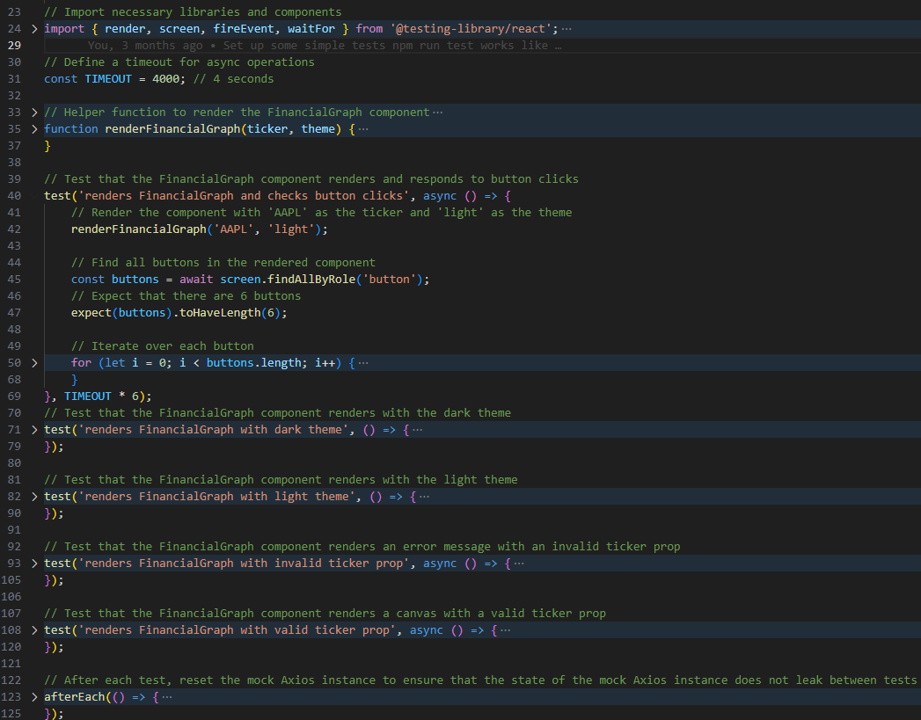This screenshot has height=720, width=921.
Task: Click the comment about resetting the mock Axios instance
Action: click(x=480, y=680)
